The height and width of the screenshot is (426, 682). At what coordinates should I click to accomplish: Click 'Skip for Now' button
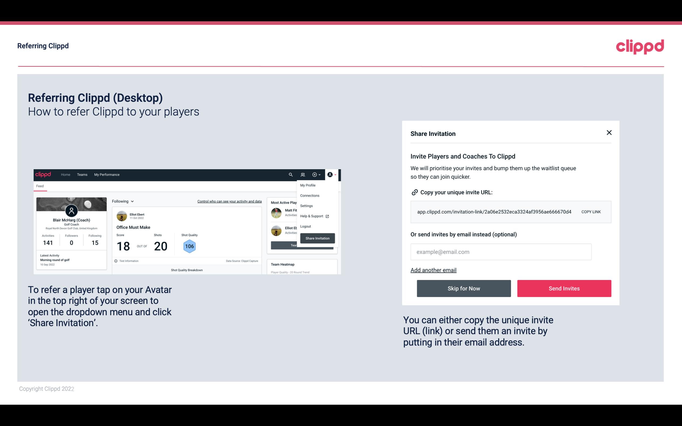pyautogui.click(x=464, y=289)
